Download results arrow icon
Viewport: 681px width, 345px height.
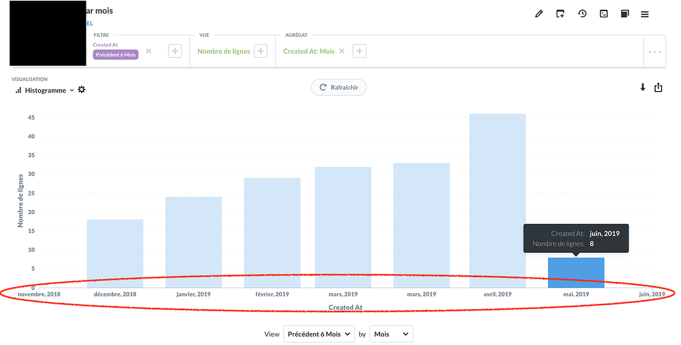(x=643, y=87)
